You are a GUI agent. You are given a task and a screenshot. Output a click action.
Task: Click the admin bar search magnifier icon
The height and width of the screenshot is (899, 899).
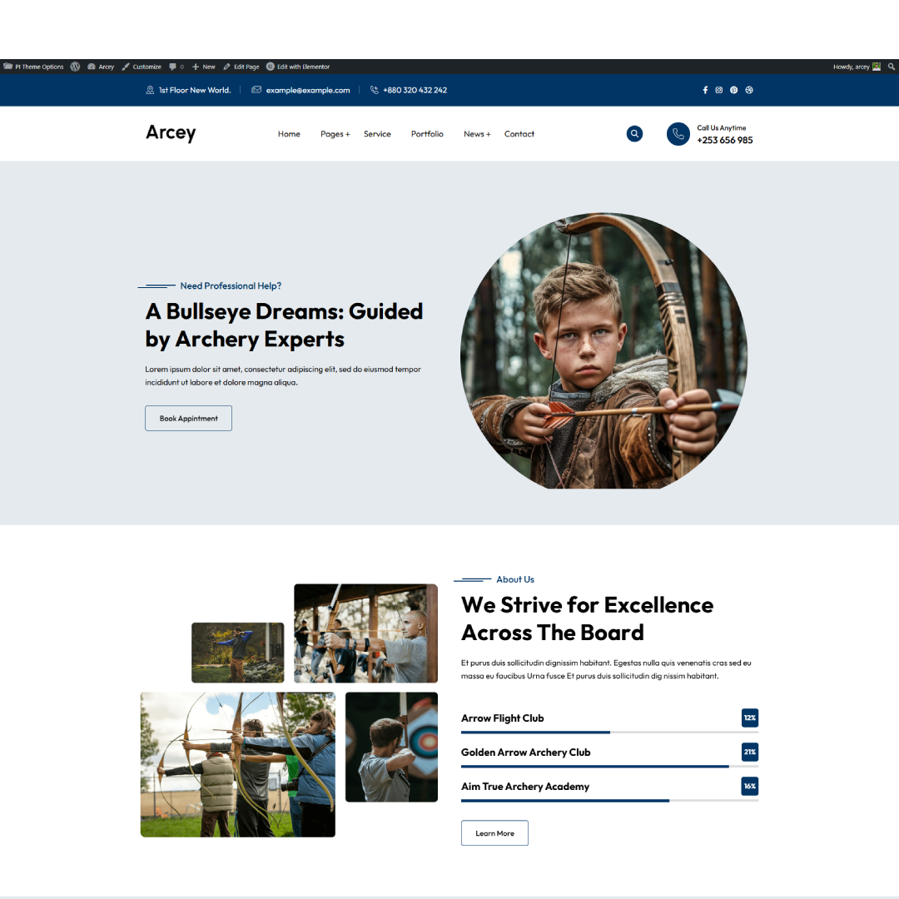click(x=891, y=67)
